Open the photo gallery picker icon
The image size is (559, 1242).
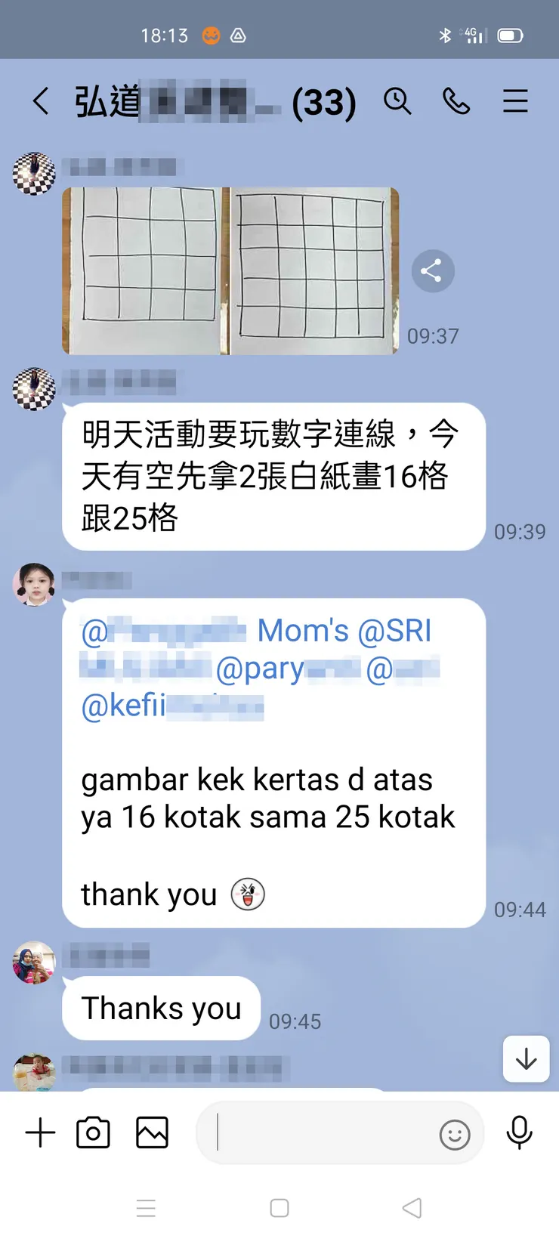point(152,1133)
